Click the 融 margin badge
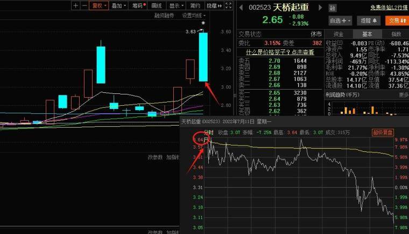Image resolution: width=409 pixels, height=234 pixels. coord(333,8)
